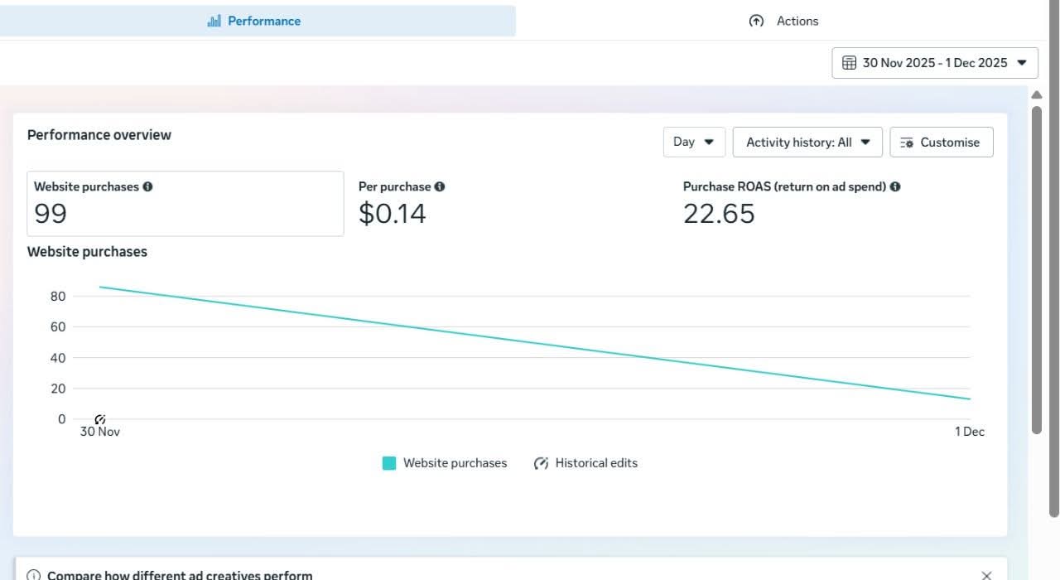
Task: Click the teal Website purchases legend swatch
Action: pyautogui.click(x=389, y=463)
